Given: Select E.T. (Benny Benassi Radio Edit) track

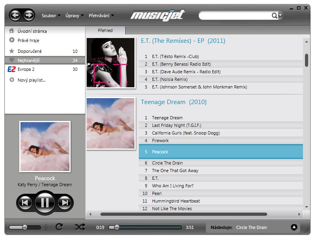Looking at the screenshot, I should point(221,64).
